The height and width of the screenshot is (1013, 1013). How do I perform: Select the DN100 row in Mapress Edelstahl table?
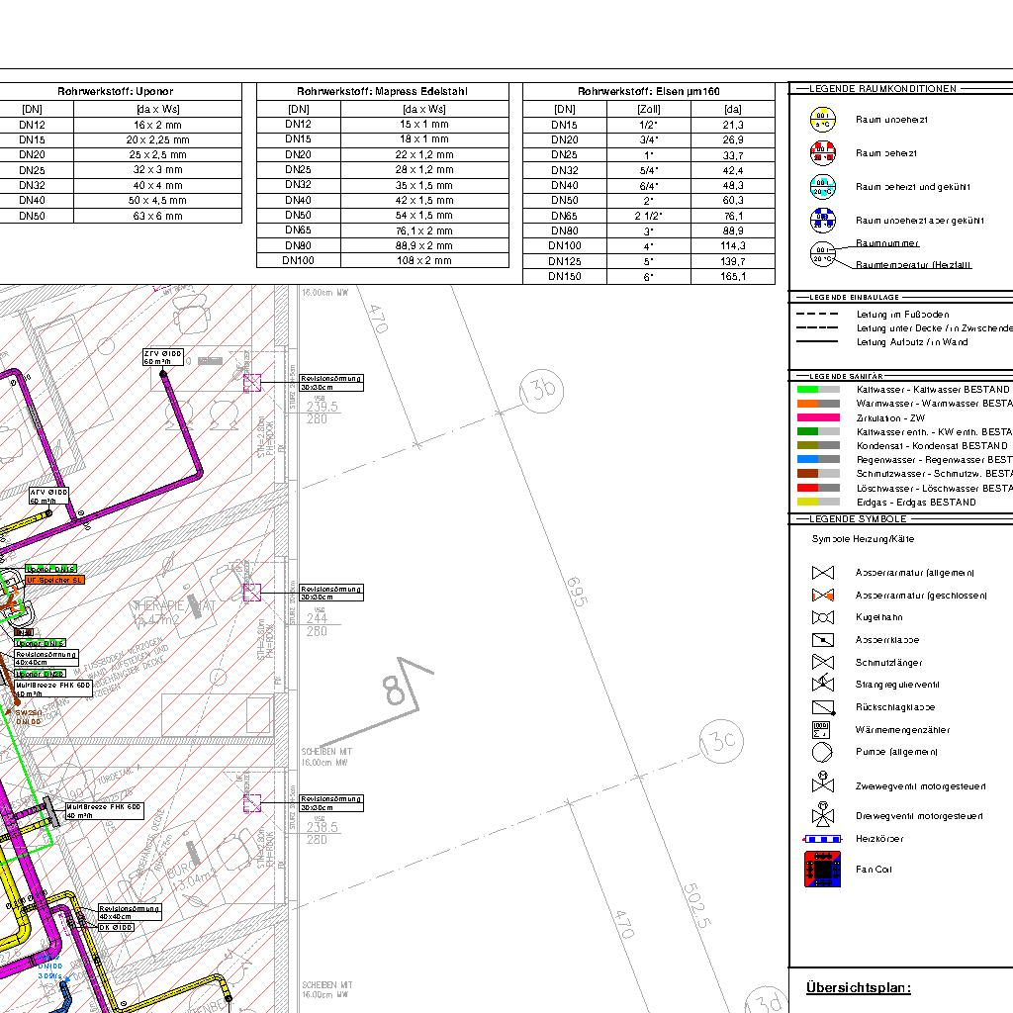(x=382, y=260)
